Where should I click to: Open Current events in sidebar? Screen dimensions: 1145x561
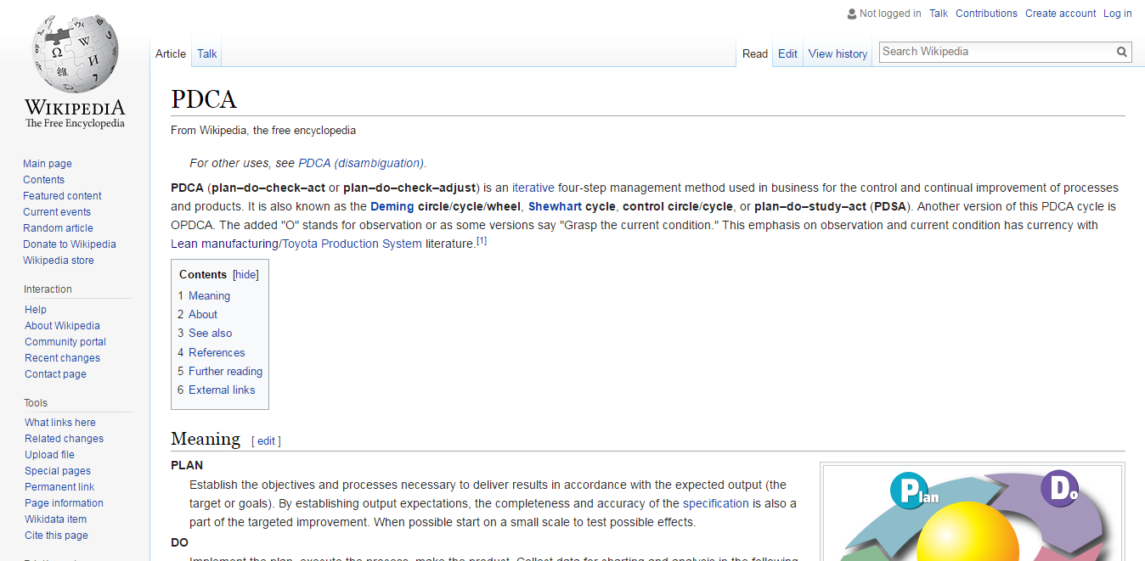click(x=57, y=212)
